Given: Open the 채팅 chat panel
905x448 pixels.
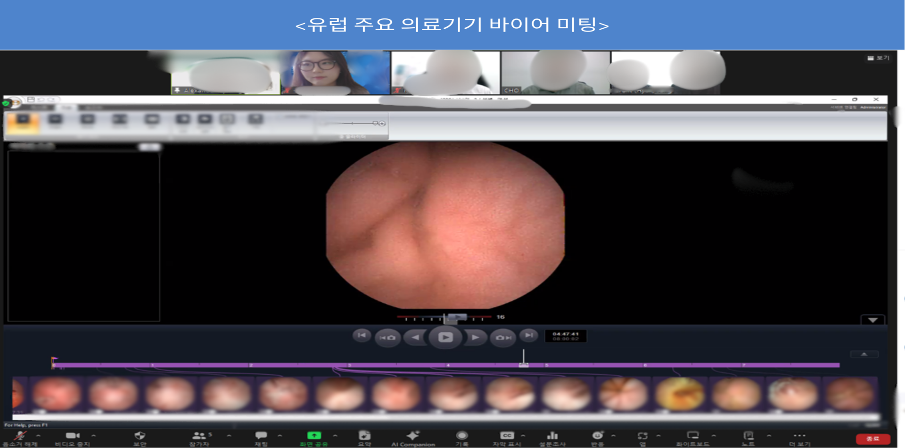Looking at the screenshot, I should [261, 435].
